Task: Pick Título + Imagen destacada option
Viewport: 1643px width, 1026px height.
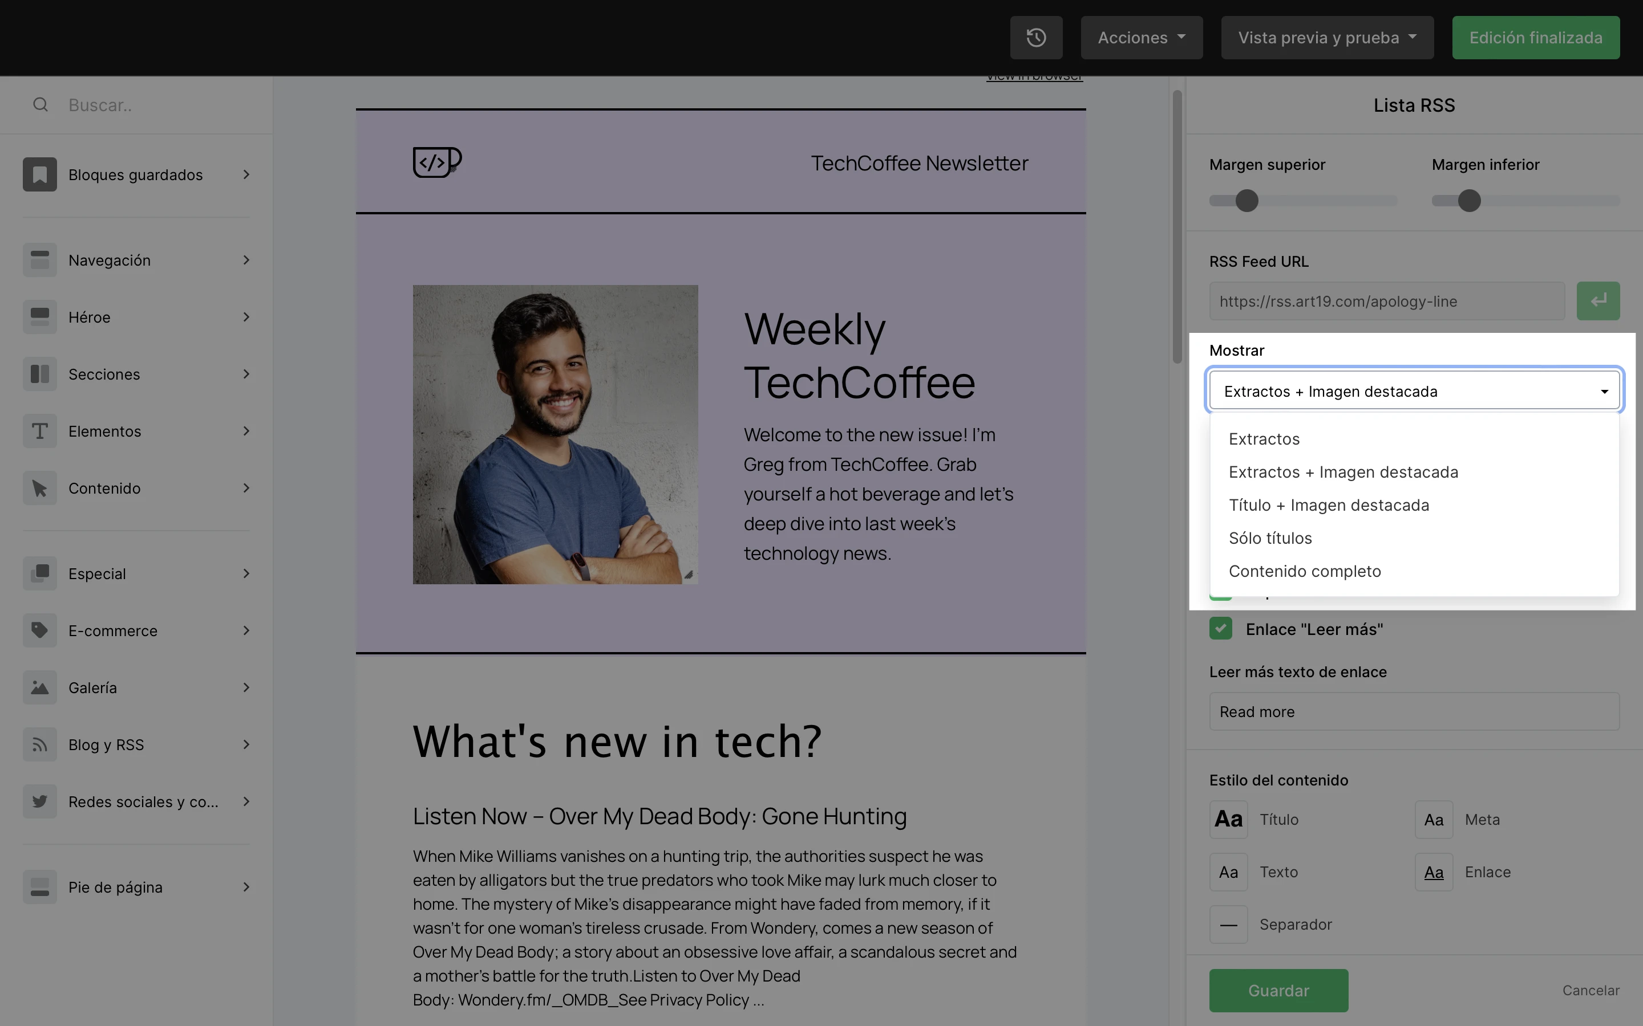Action: point(1328,505)
